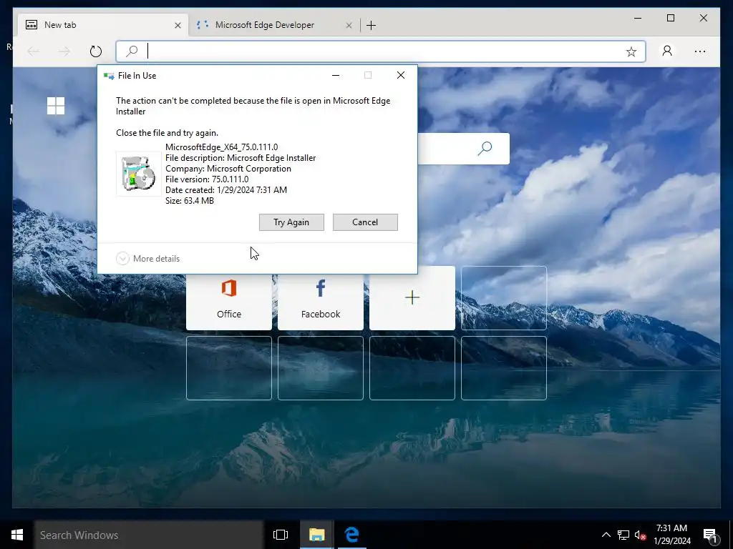The width and height of the screenshot is (733, 549).
Task: Show hidden system tray icons
Action: click(x=606, y=535)
